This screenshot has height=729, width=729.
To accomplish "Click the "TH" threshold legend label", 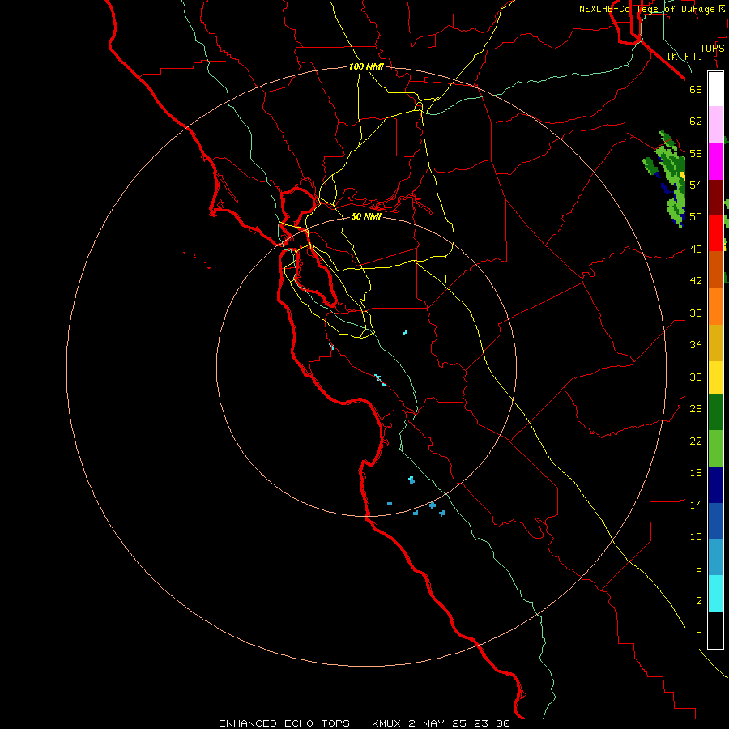I will coord(696,633).
